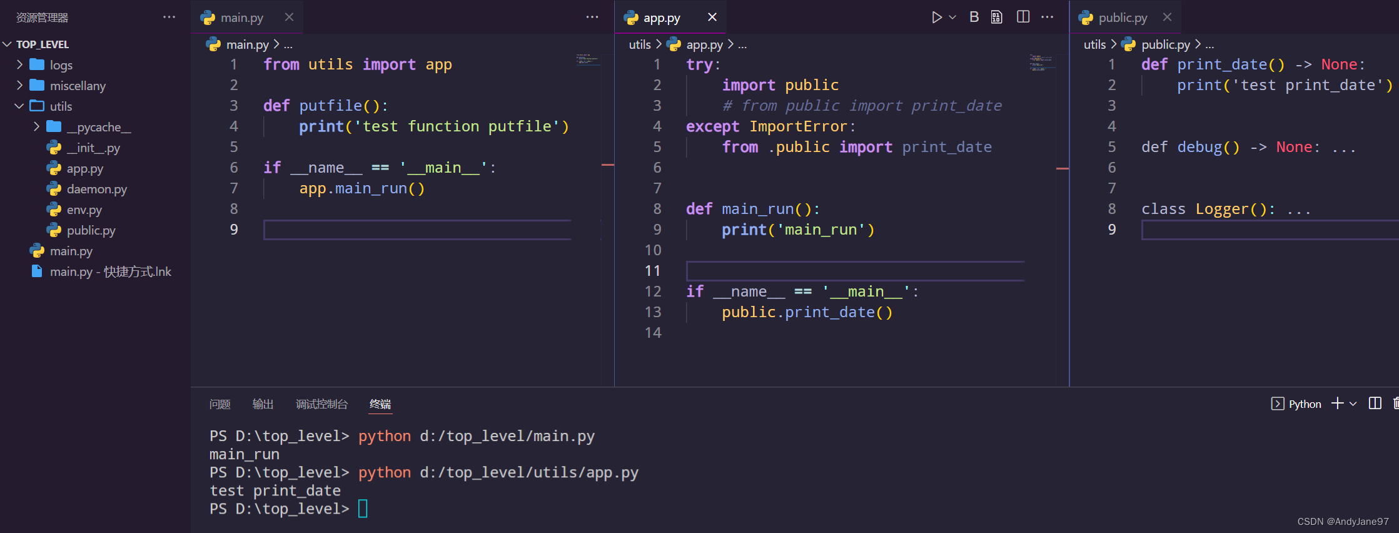
Task: Split the app.py editor right
Action: coord(1023,18)
